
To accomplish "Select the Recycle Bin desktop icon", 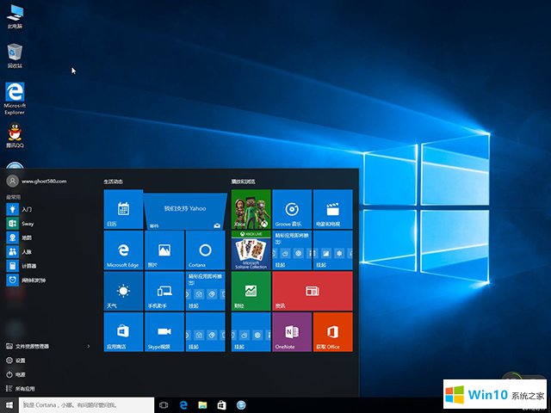I will 15,56.
